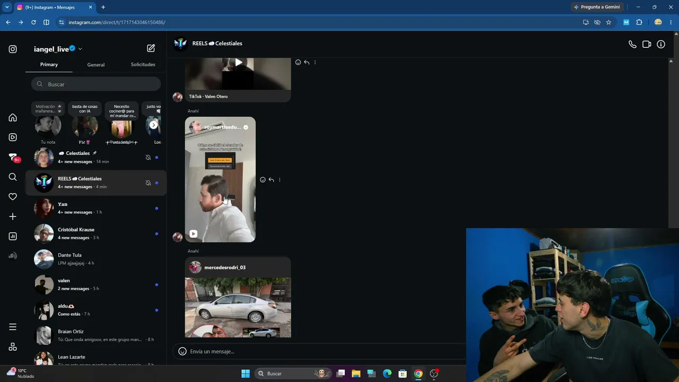Open more options for soymartinedu reel message
Viewport: 679px width, 382px height.
tap(280, 180)
